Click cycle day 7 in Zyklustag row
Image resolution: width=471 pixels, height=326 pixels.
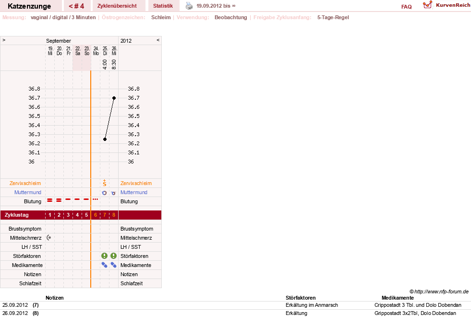click(x=105, y=215)
